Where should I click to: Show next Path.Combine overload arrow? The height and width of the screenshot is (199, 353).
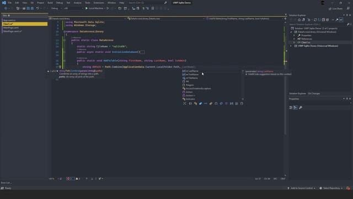57,71
